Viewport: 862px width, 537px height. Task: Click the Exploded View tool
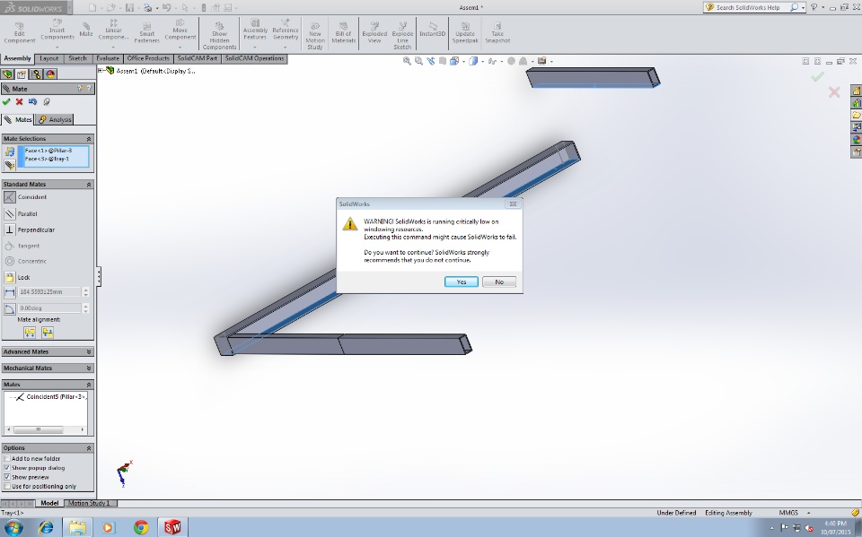(x=374, y=33)
